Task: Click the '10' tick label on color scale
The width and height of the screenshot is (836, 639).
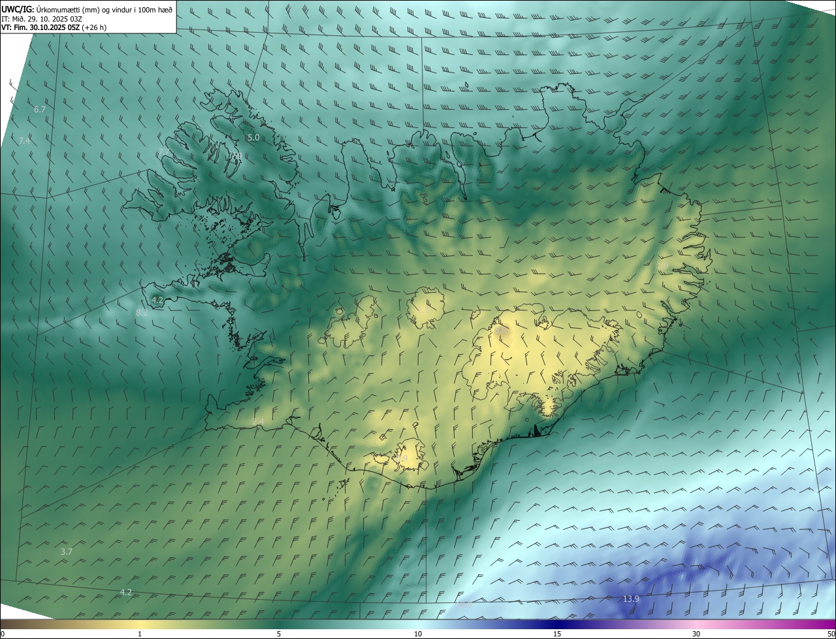Action: (418, 634)
